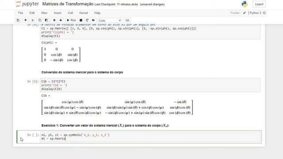This screenshot has height=159, width=283.
Task: Move selected cell down arrow
Action: coord(61,20)
